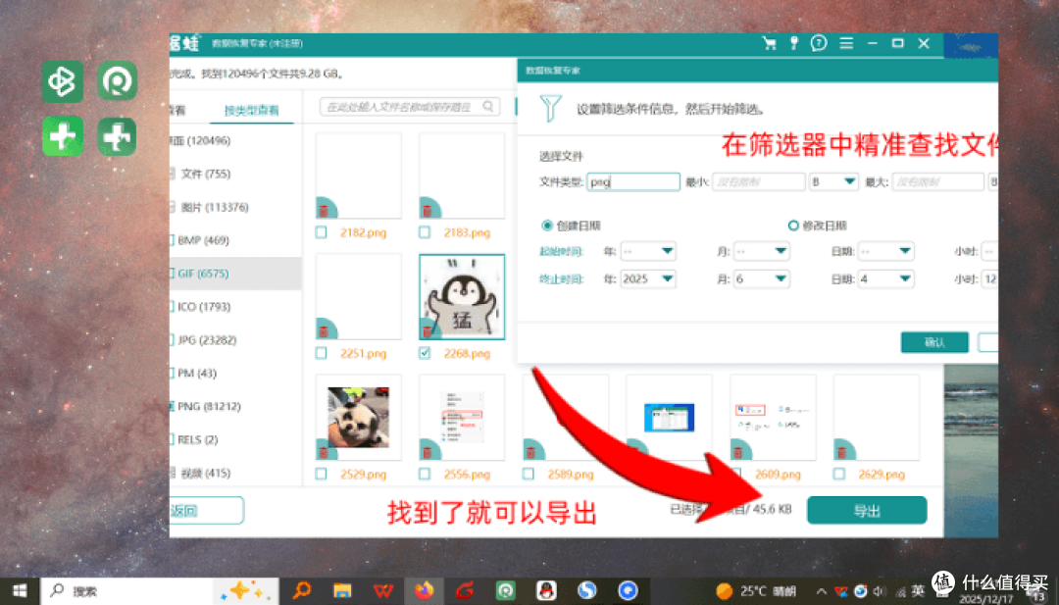Open the dog photo thumbnail 2529.png
The width and height of the screenshot is (1059, 605).
359,418
